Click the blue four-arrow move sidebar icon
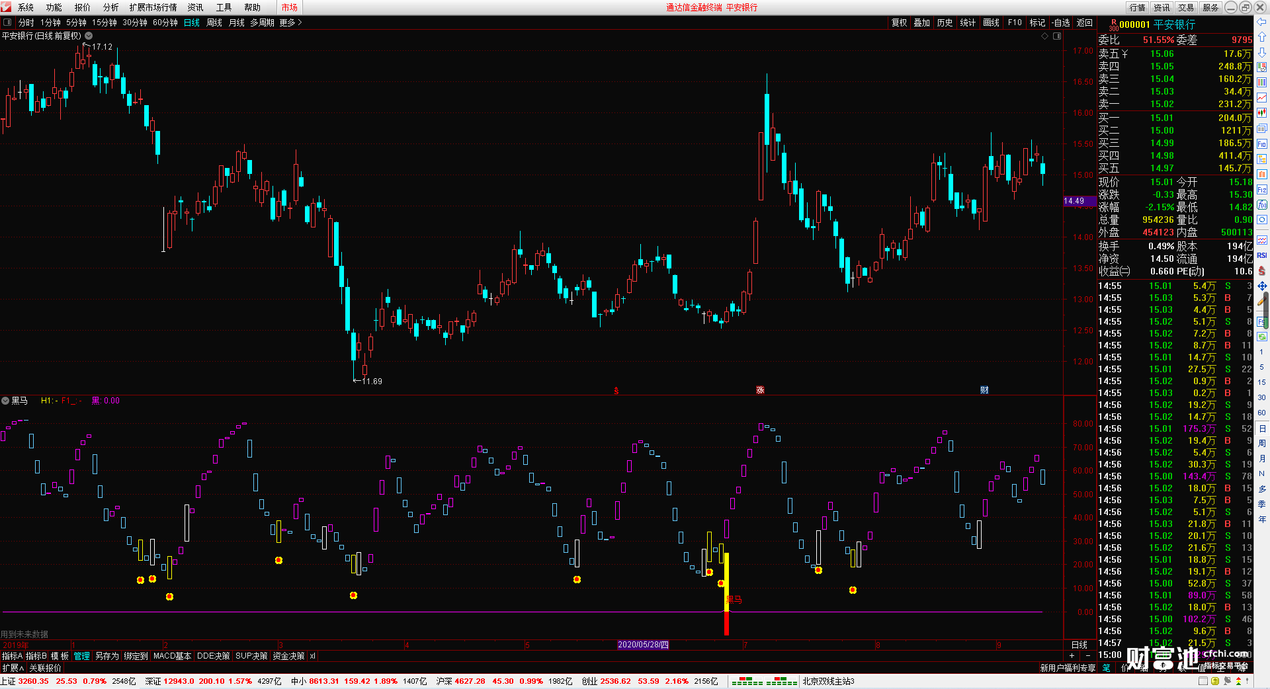The height and width of the screenshot is (689, 1270). (x=1262, y=286)
